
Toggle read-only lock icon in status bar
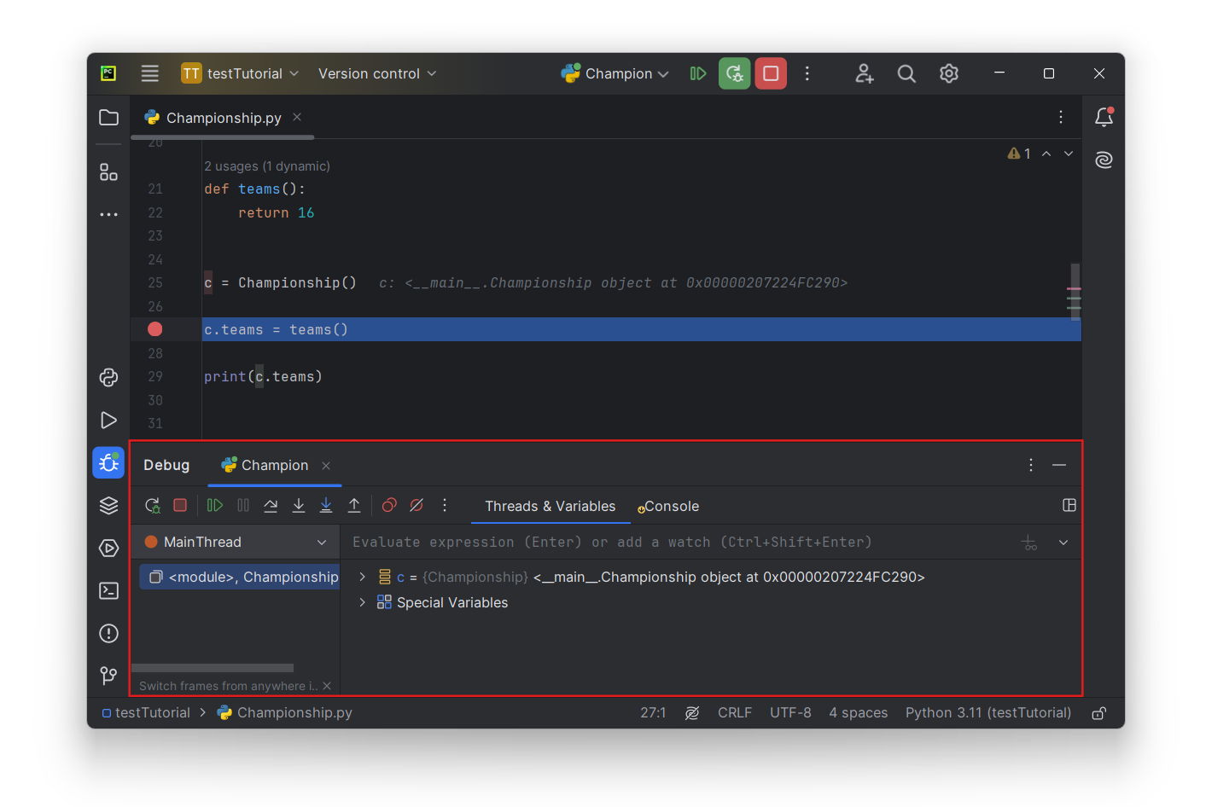click(x=1099, y=713)
